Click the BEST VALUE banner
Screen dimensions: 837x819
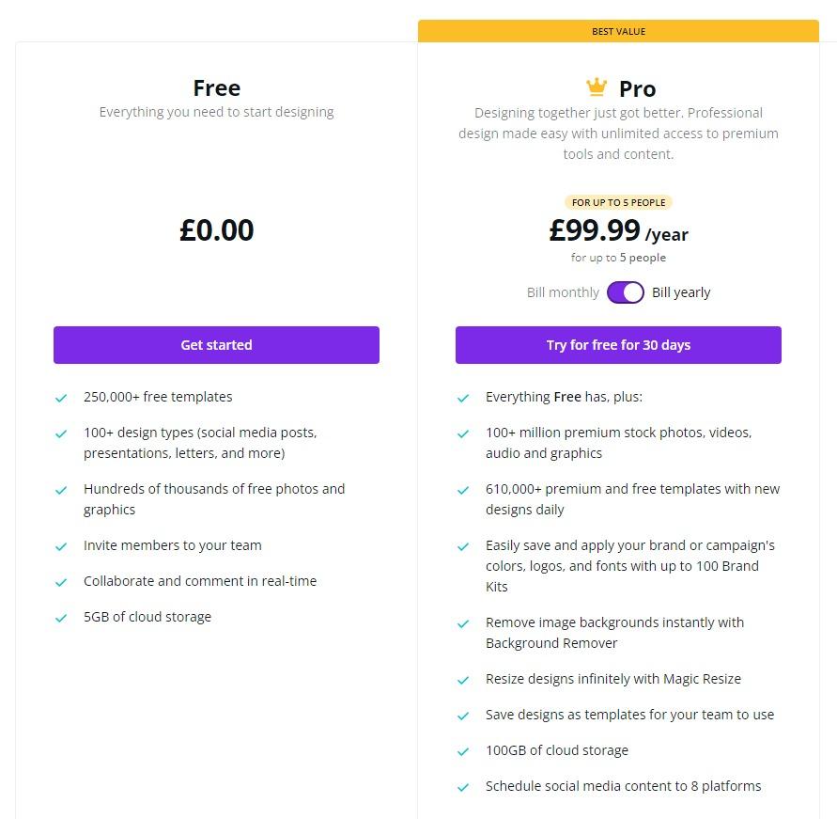[x=618, y=31]
